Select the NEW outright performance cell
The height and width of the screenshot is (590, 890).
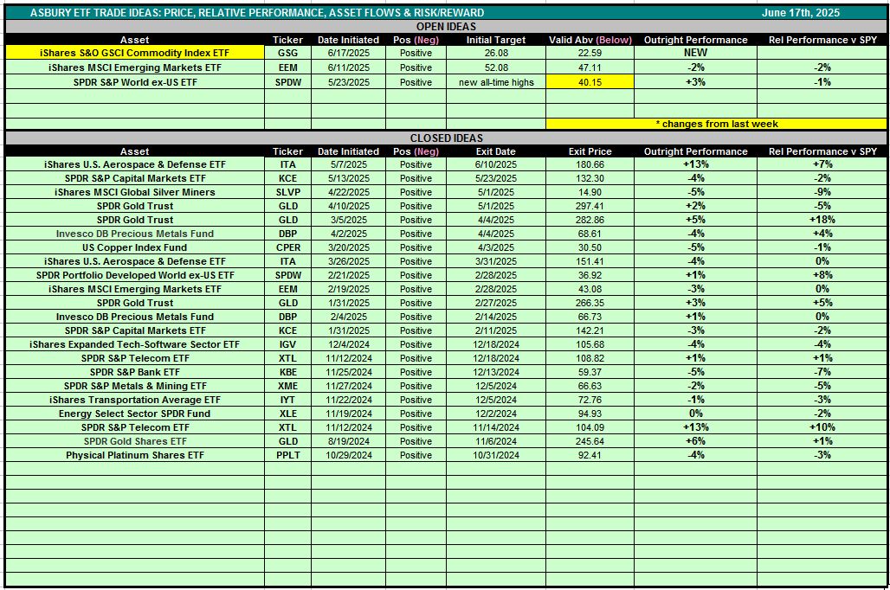pos(695,54)
